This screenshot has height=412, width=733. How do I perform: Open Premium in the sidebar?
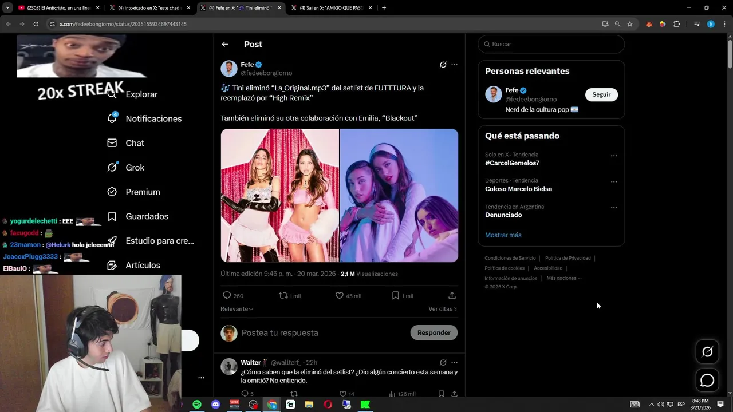(133, 192)
